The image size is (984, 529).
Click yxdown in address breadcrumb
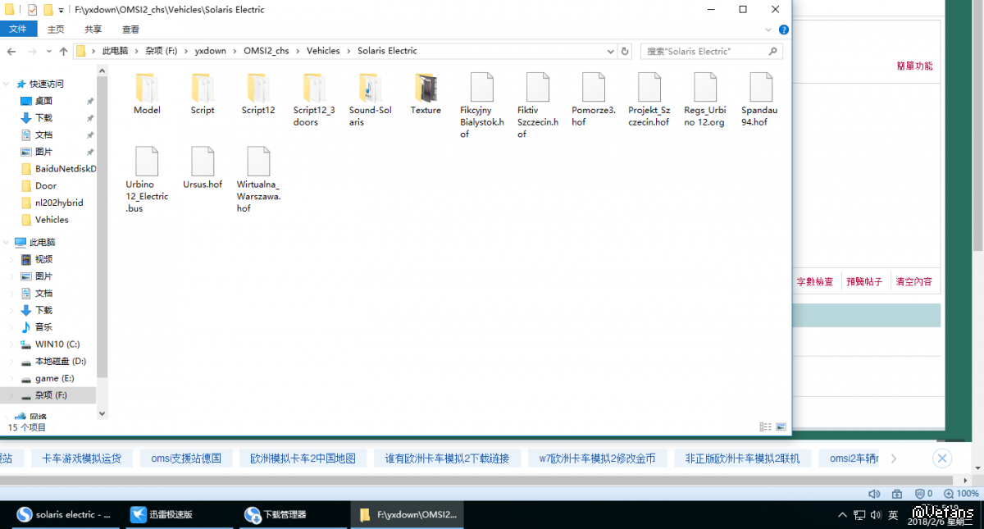(210, 51)
